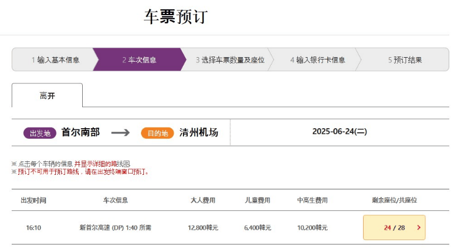Image resolution: width=458 pixels, height=250 pixels.
Task: Open step 4 输入银行卡信息
Action: (x=318, y=59)
